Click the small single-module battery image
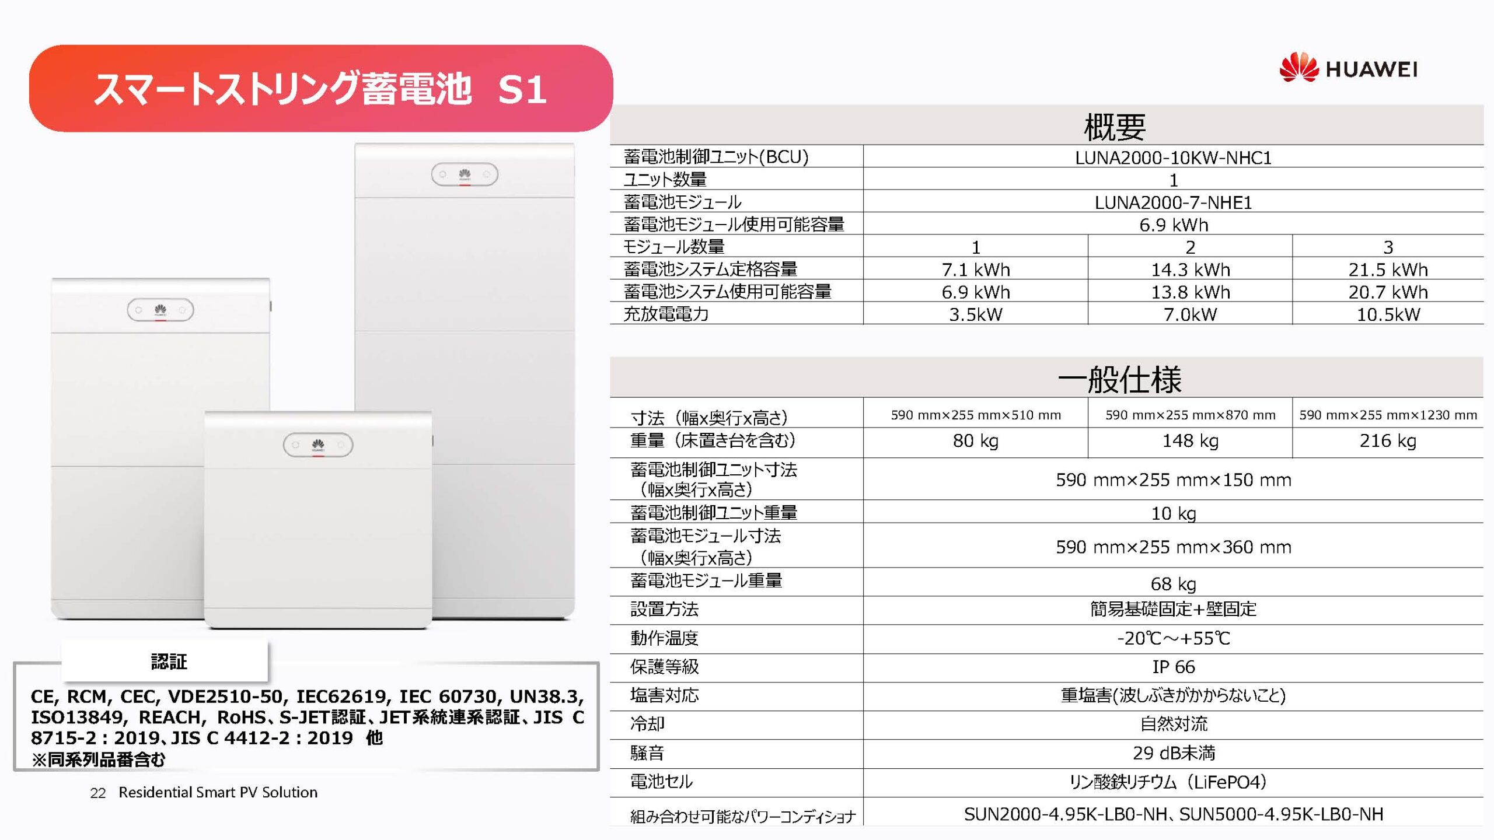This screenshot has height=840, width=1494. point(318,520)
